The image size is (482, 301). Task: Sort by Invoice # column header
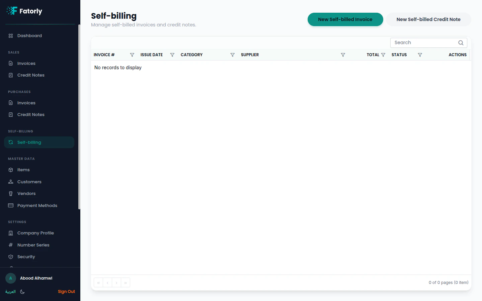(104, 55)
